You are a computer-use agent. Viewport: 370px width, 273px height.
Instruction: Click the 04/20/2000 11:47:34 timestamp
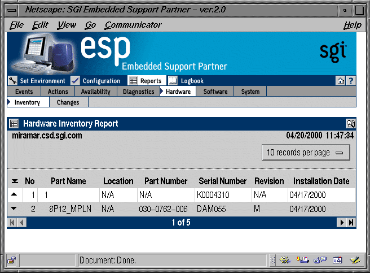click(x=320, y=135)
